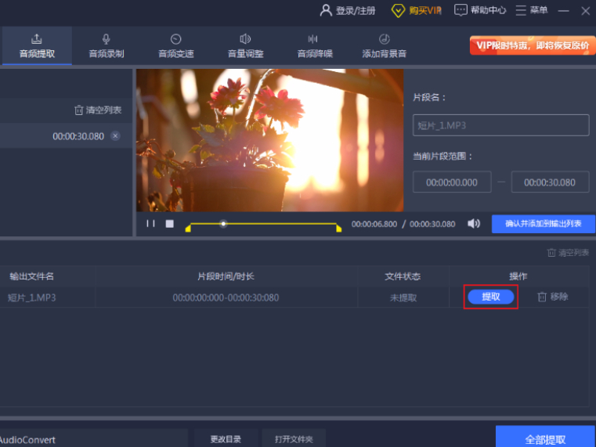Screen dimensions: 596x447
Task: Click 确认并添加到输出列表 button
Action: (x=544, y=224)
